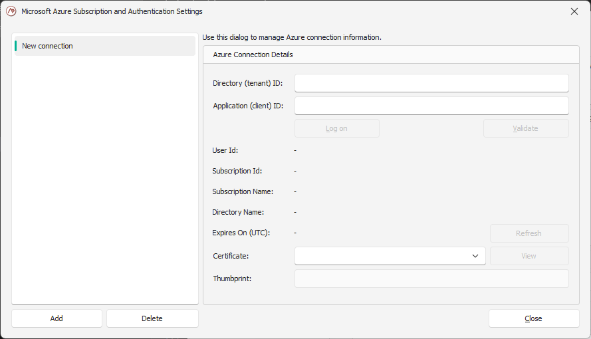The width and height of the screenshot is (591, 339).
Task: Focus the Directory (tenant) ID field
Action: (x=431, y=83)
